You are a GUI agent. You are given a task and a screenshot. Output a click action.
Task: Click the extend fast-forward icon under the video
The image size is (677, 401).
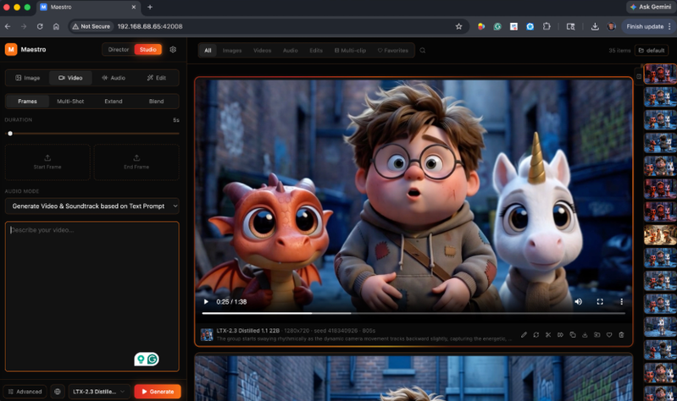click(x=560, y=335)
